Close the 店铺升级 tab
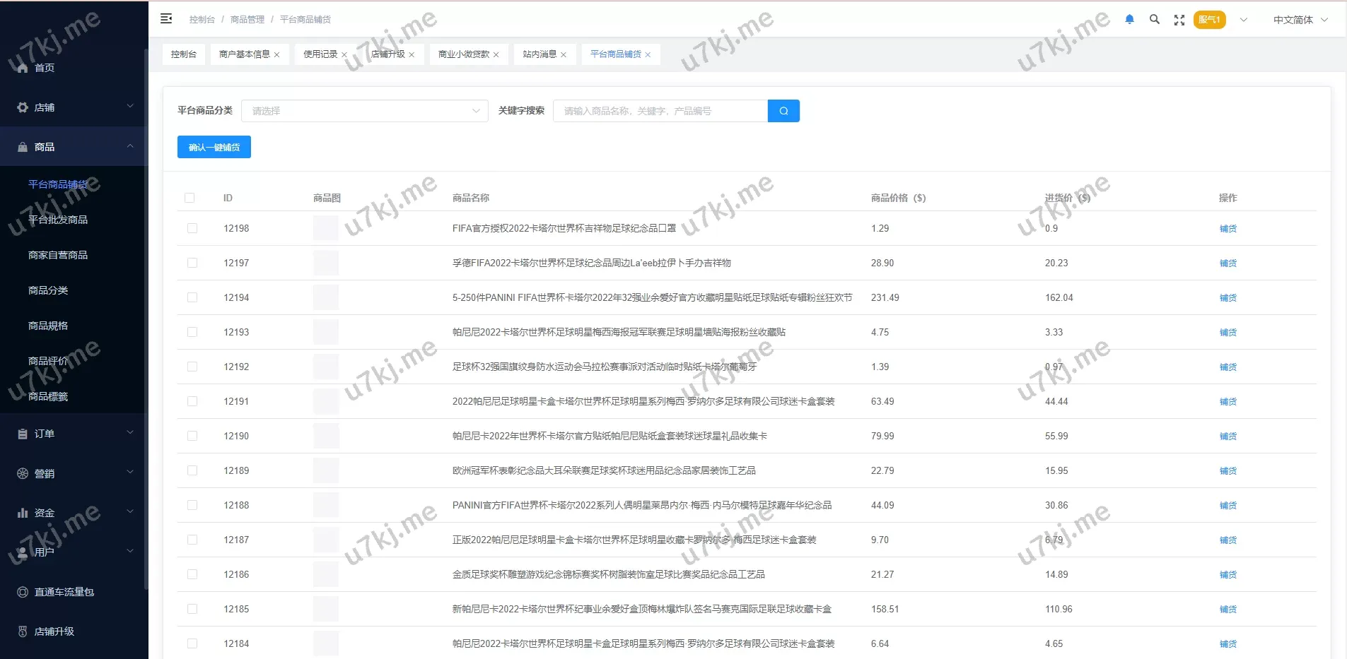The image size is (1347, 659). 412,55
